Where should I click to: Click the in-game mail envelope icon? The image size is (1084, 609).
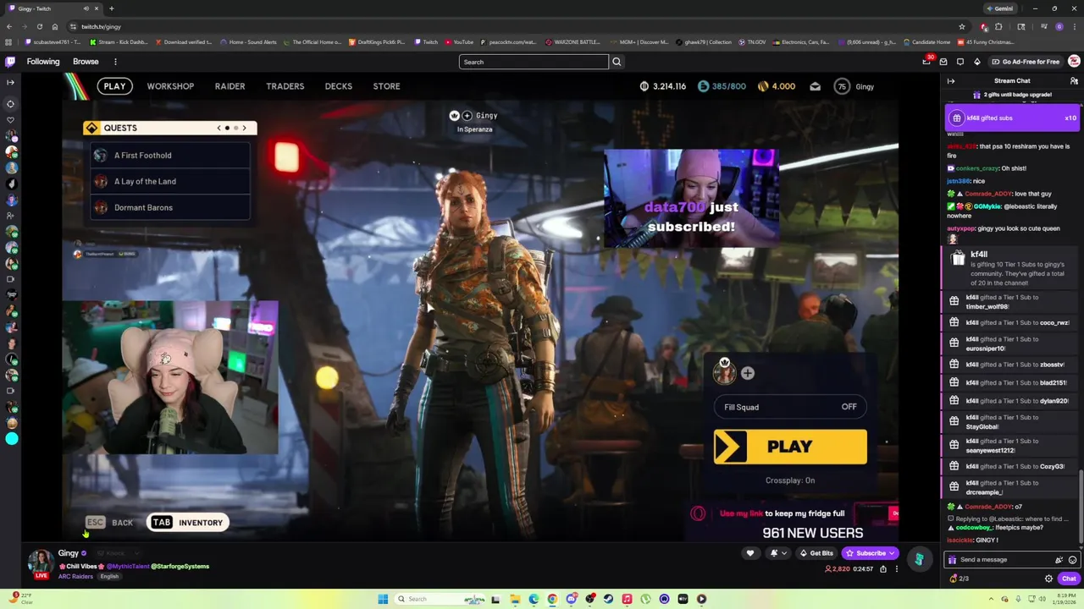(x=815, y=86)
